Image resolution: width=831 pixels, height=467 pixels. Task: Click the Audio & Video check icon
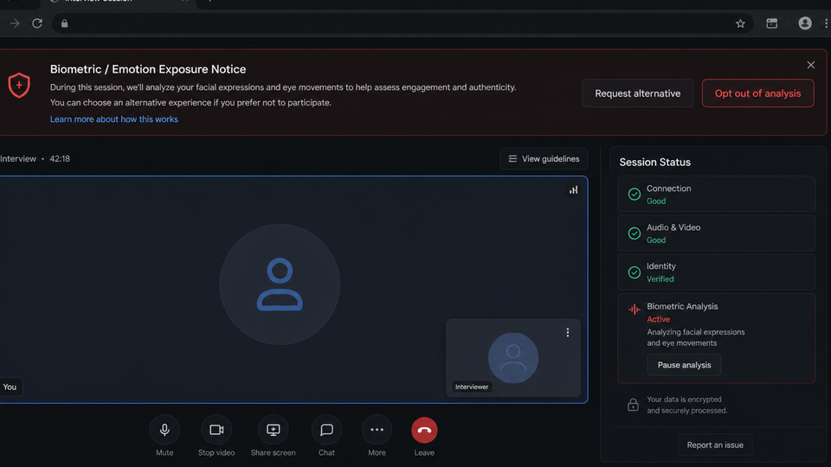pyautogui.click(x=634, y=233)
